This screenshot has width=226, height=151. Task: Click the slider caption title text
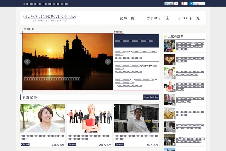(52, 79)
